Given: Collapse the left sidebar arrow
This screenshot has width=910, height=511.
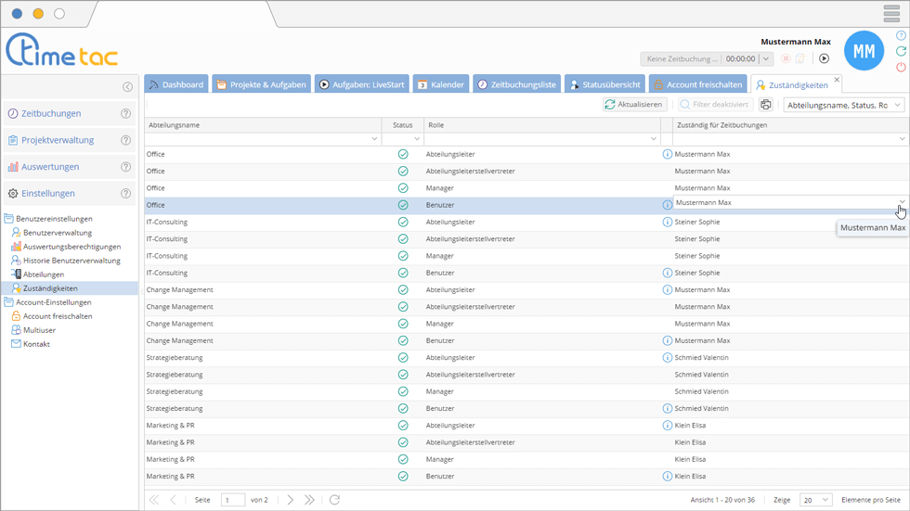Looking at the screenshot, I should point(128,87).
